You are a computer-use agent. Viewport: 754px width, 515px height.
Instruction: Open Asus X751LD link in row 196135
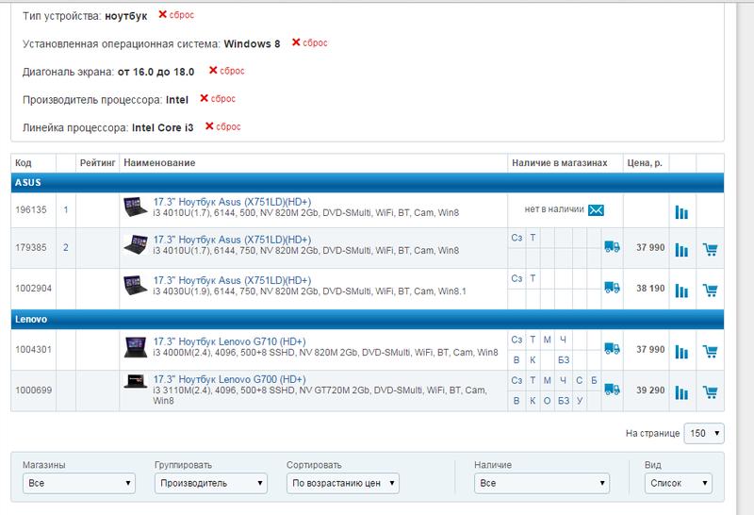(x=232, y=202)
